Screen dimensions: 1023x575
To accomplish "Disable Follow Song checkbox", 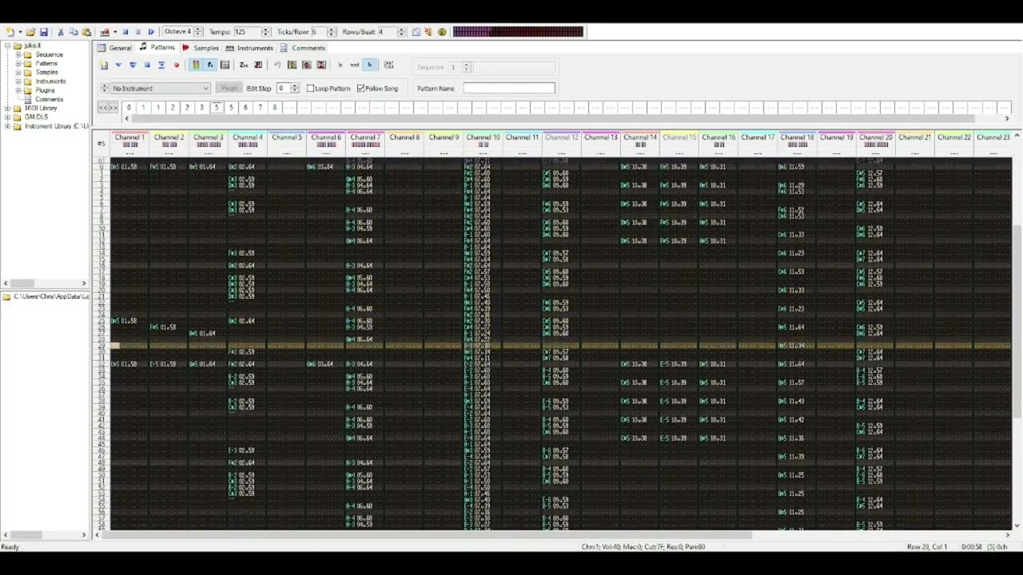I will pos(360,88).
